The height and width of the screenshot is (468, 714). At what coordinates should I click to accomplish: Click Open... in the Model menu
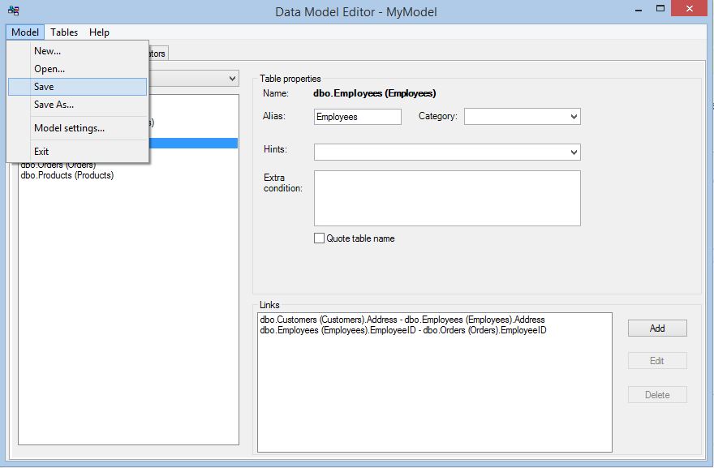[x=49, y=68]
